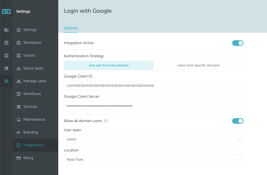
Task: Click the help icon beside Allow all domain users
Action: [106, 121]
